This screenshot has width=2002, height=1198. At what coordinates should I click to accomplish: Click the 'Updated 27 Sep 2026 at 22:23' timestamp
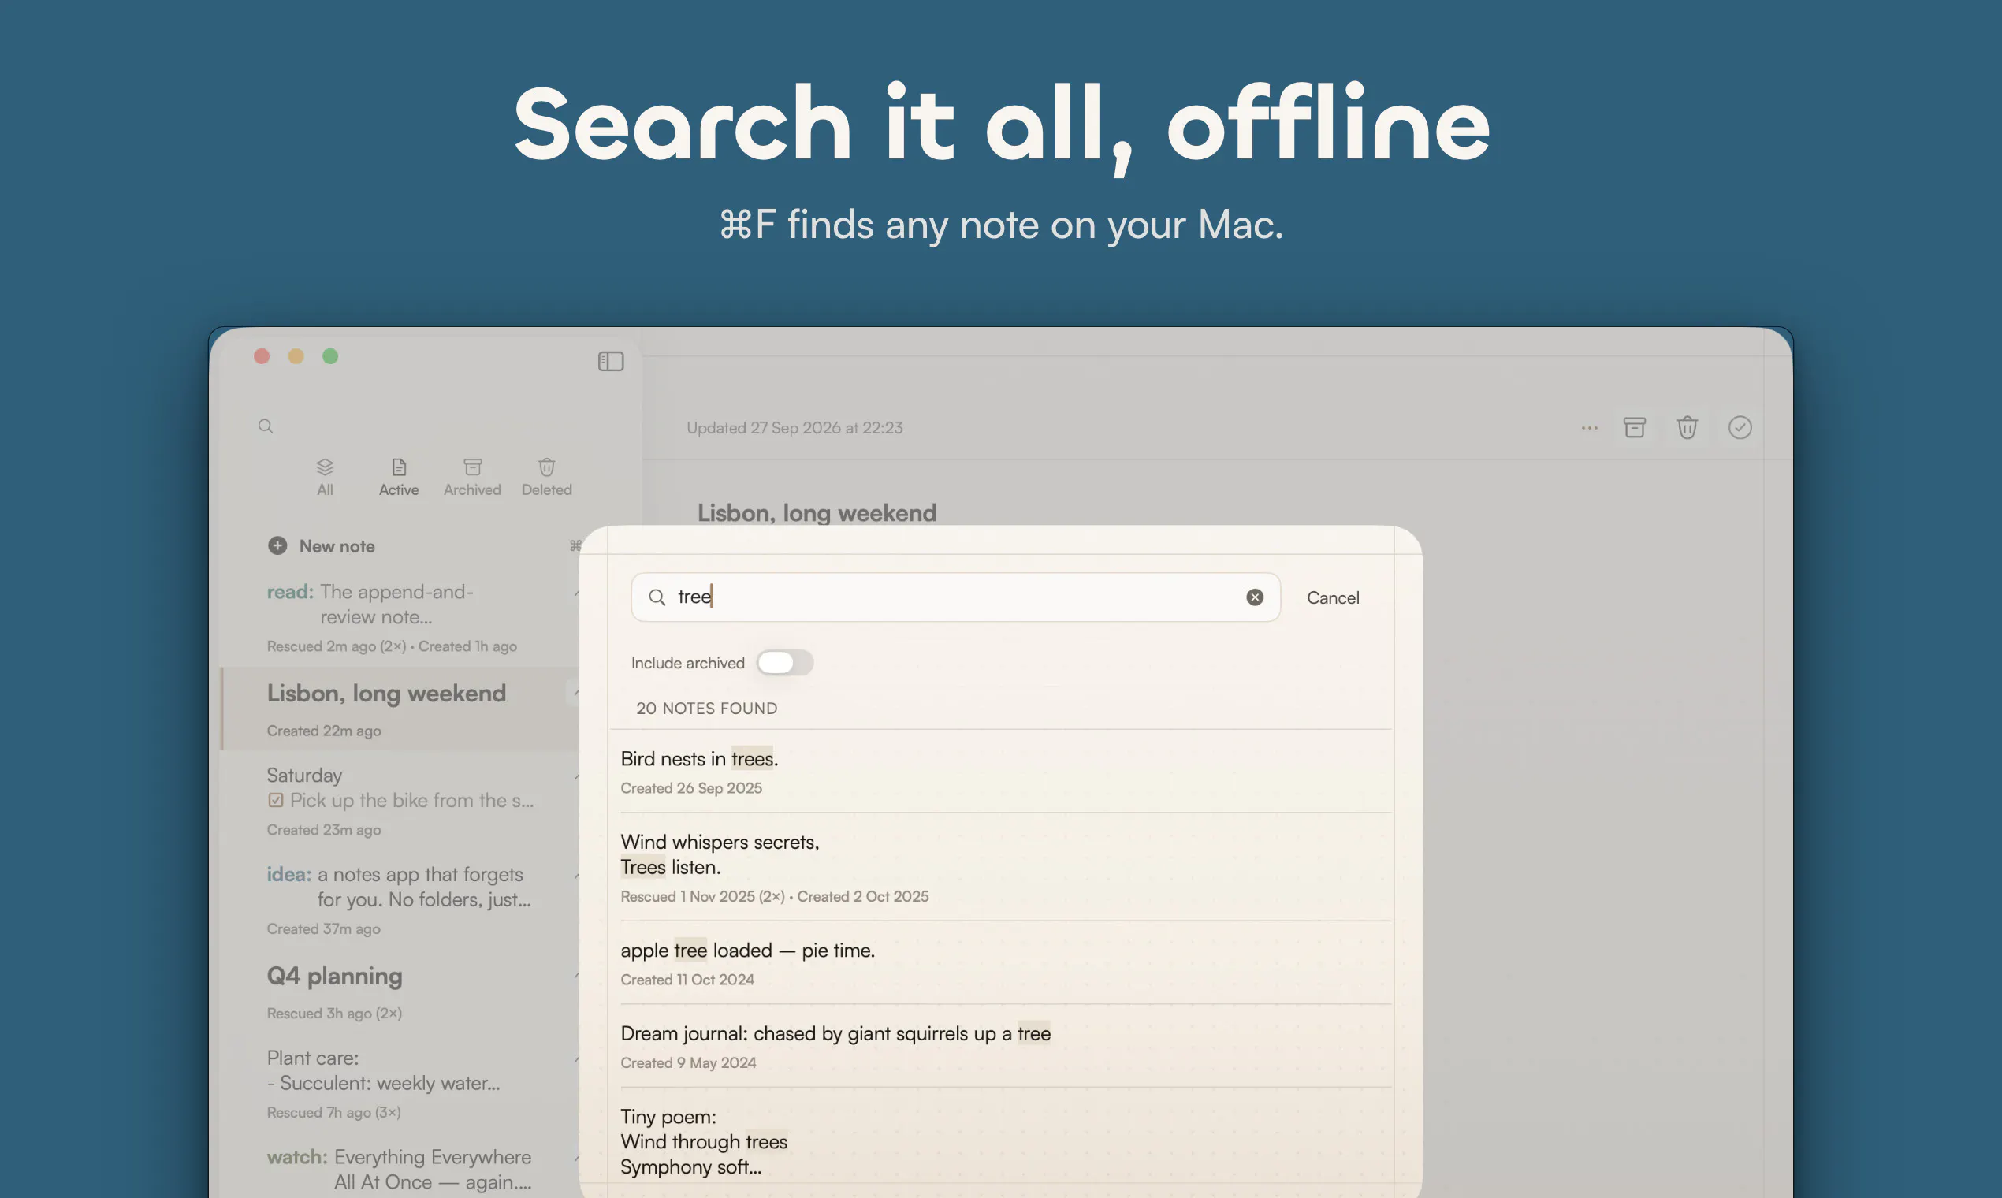(794, 428)
